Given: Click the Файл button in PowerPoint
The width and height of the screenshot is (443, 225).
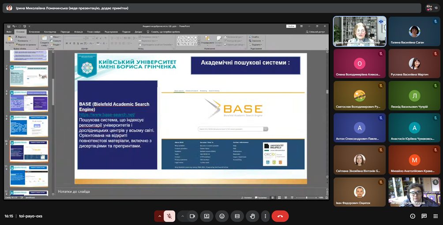Looking at the screenshot, I should (9, 32).
